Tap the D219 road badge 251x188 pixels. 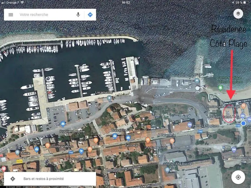(x=19, y=162)
